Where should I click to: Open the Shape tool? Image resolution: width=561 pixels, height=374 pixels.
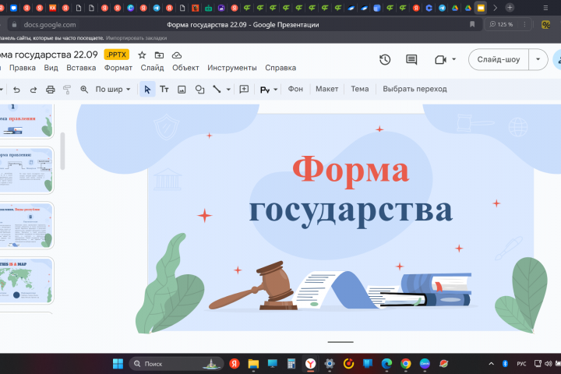click(x=199, y=90)
